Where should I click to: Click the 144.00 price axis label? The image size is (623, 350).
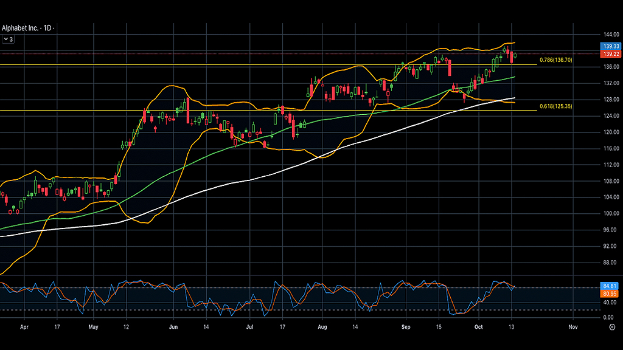pos(611,35)
